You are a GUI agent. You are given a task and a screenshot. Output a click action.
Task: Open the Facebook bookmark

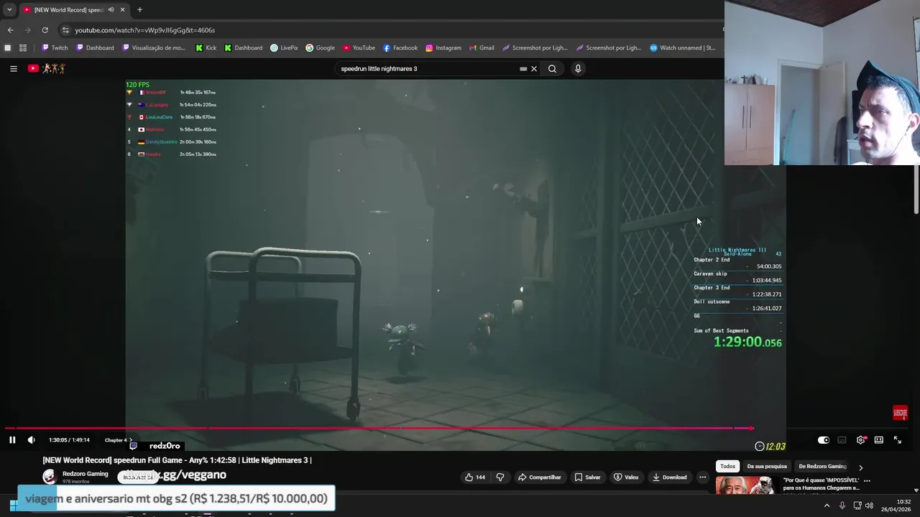400,48
